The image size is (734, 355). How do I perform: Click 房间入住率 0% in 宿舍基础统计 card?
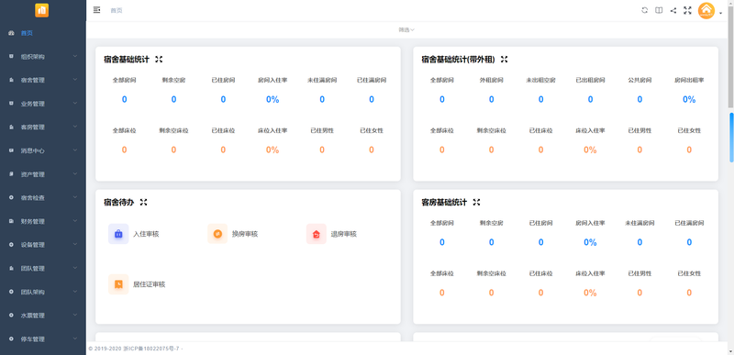(x=272, y=100)
